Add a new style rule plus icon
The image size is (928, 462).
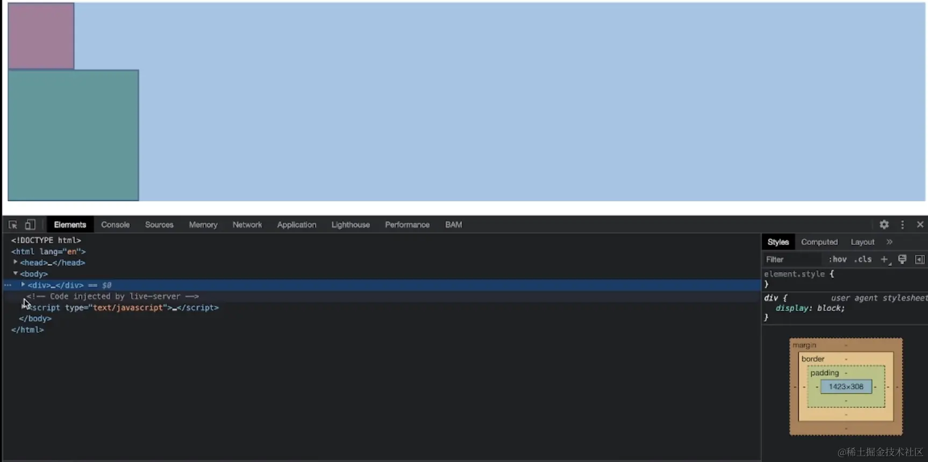(885, 260)
